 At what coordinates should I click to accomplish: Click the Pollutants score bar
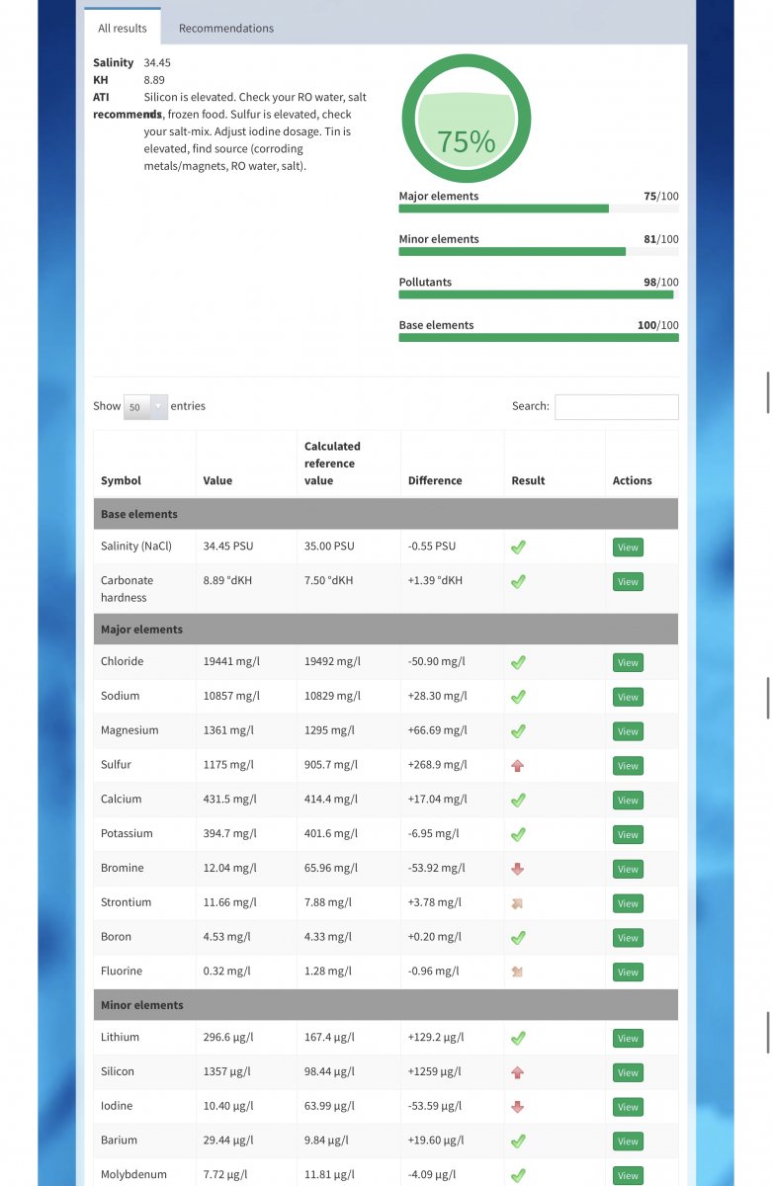538,295
